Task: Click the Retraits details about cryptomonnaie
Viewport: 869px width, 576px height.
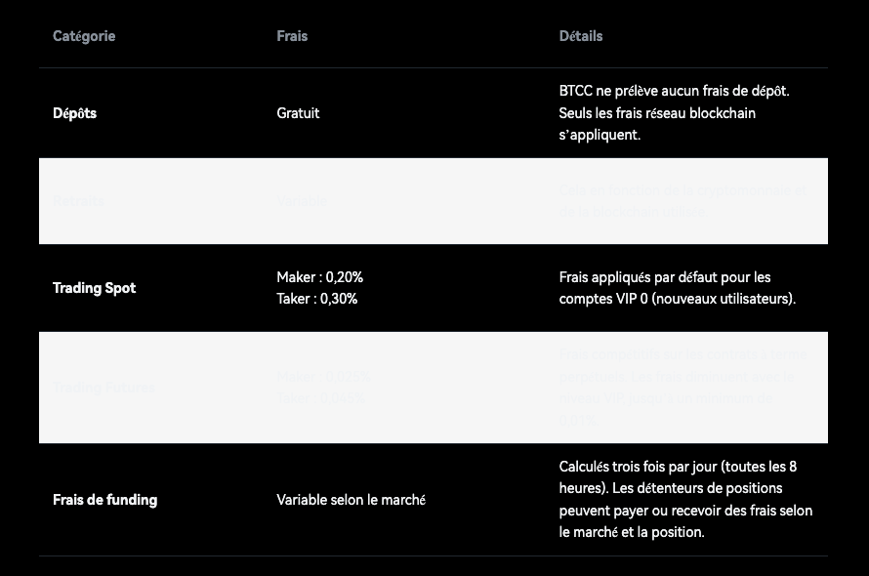Action: pyautogui.click(x=682, y=200)
